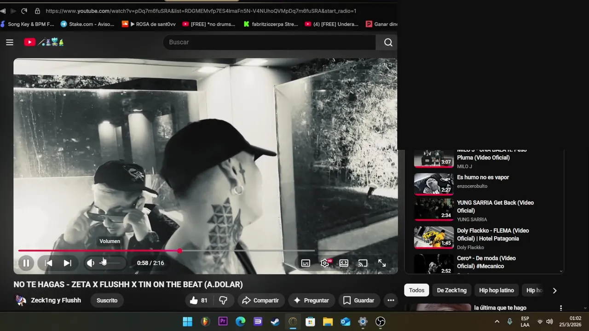This screenshot has width=589, height=331.
Task: Click the Preguntar button
Action: 311,300
